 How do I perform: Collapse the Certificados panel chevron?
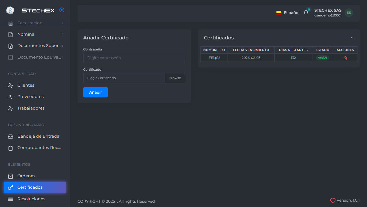pos(352,38)
